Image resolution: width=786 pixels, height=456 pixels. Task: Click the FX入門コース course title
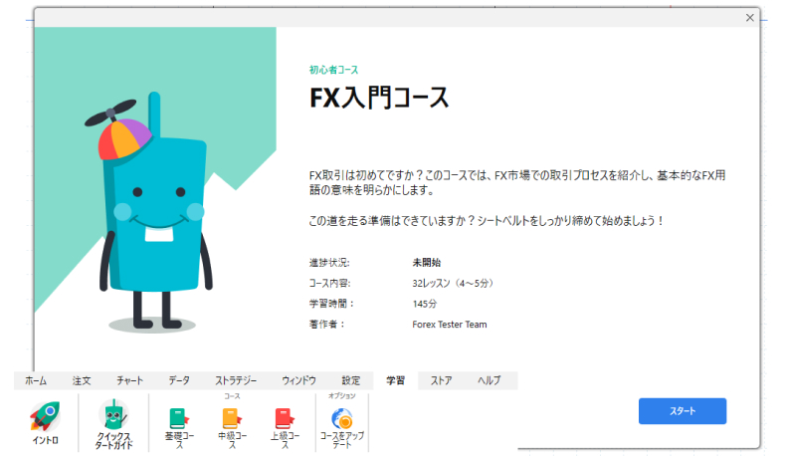point(379,98)
